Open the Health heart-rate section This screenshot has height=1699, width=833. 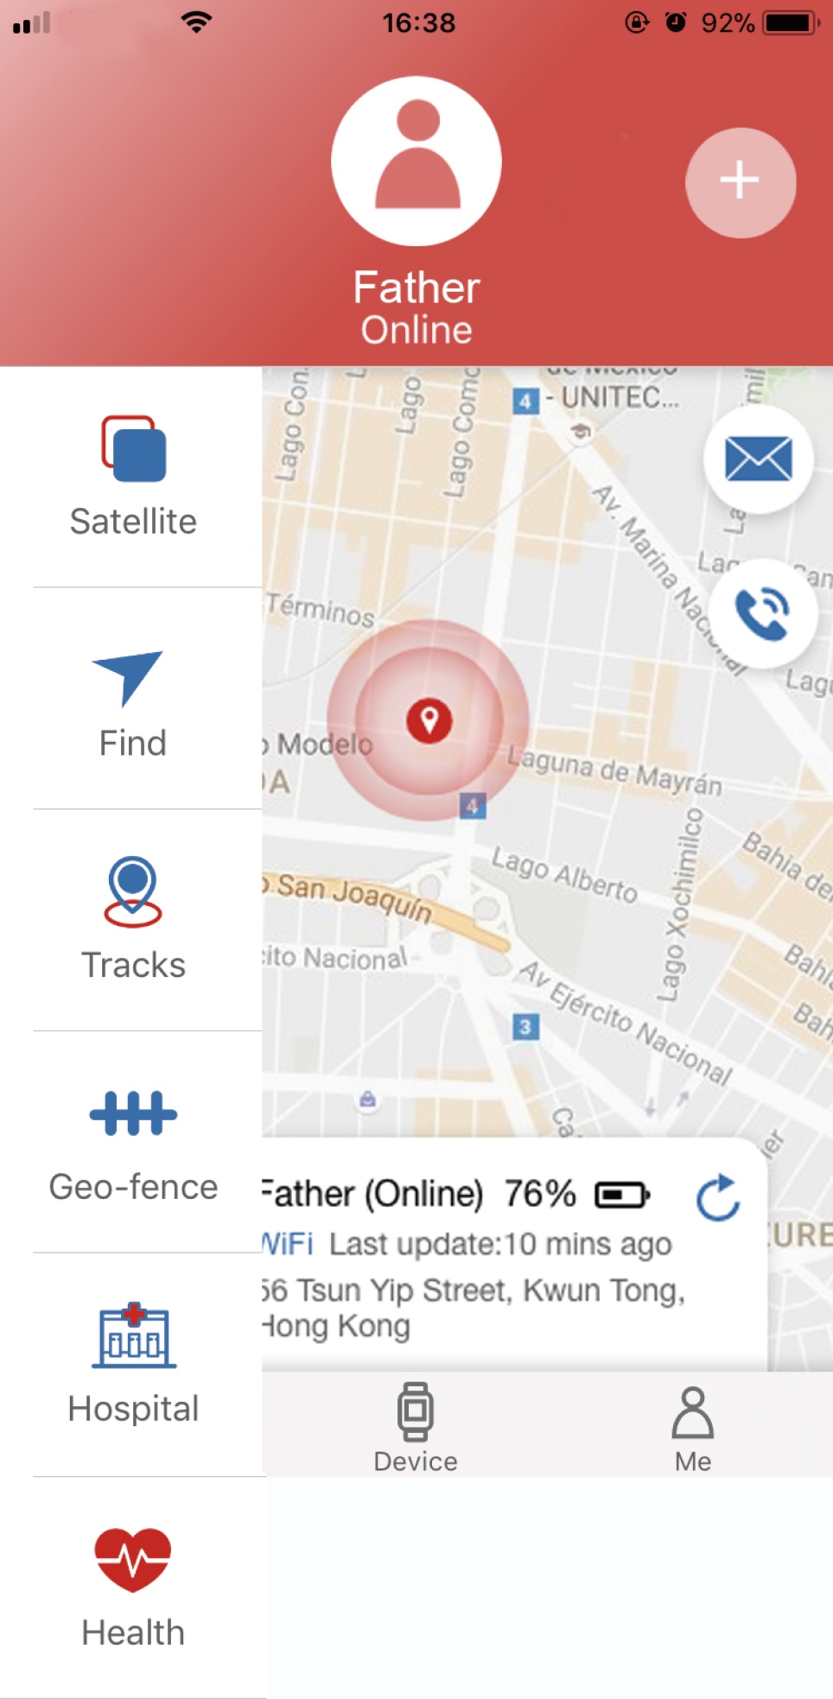tap(133, 1588)
